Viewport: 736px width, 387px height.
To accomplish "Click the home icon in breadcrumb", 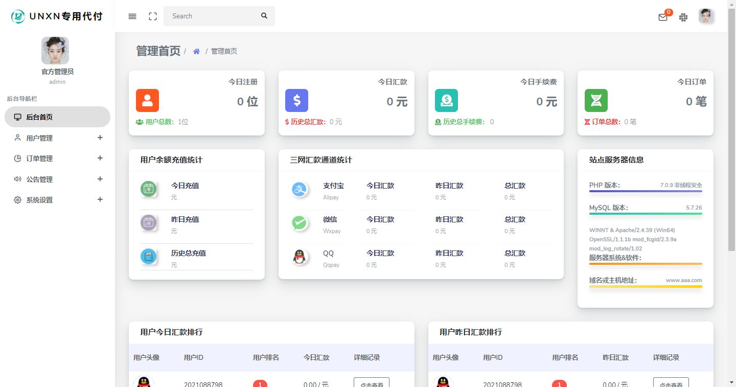I will pyautogui.click(x=196, y=51).
